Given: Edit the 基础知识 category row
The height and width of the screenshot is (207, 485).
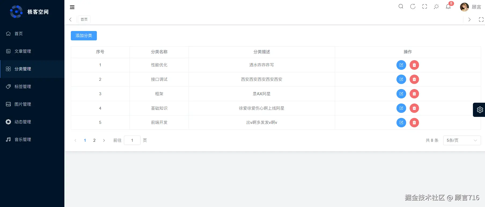Looking at the screenshot, I should click(x=401, y=108).
